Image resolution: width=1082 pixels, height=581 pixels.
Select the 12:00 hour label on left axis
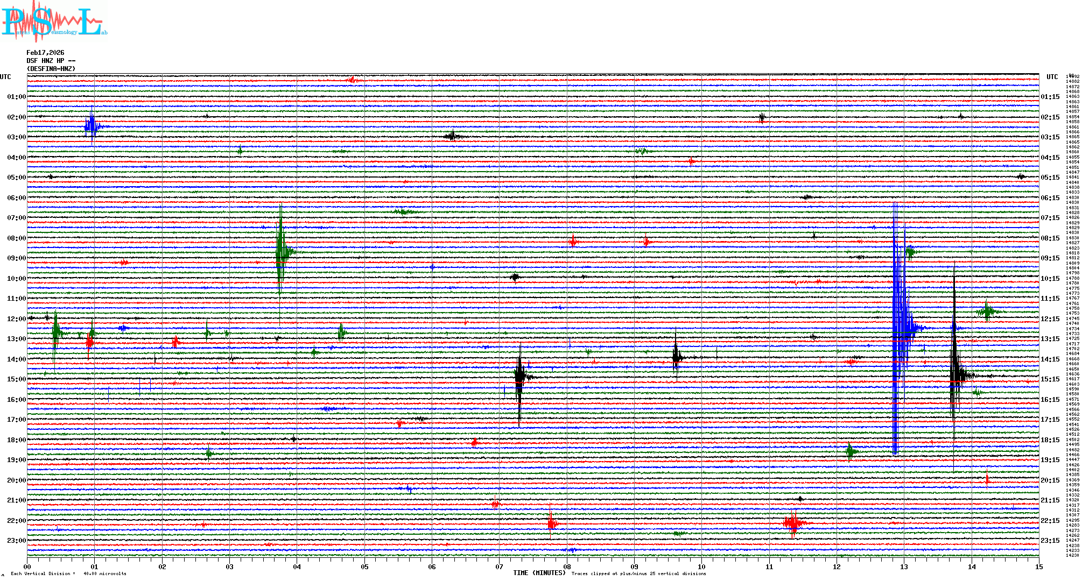click(16, 319)
